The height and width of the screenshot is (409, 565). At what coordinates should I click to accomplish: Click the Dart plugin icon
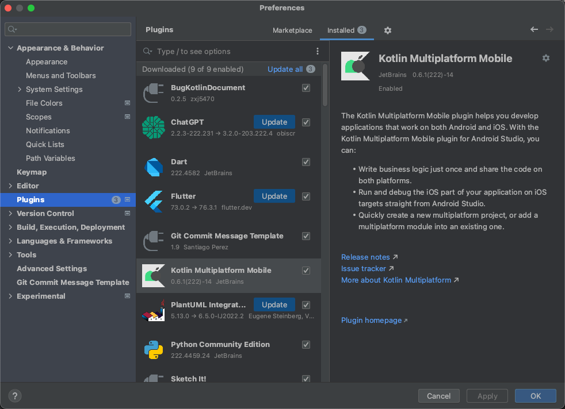[154, 167]
